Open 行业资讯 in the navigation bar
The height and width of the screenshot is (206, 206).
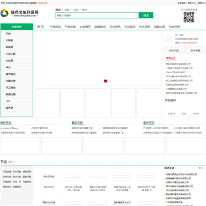(115, 27)
